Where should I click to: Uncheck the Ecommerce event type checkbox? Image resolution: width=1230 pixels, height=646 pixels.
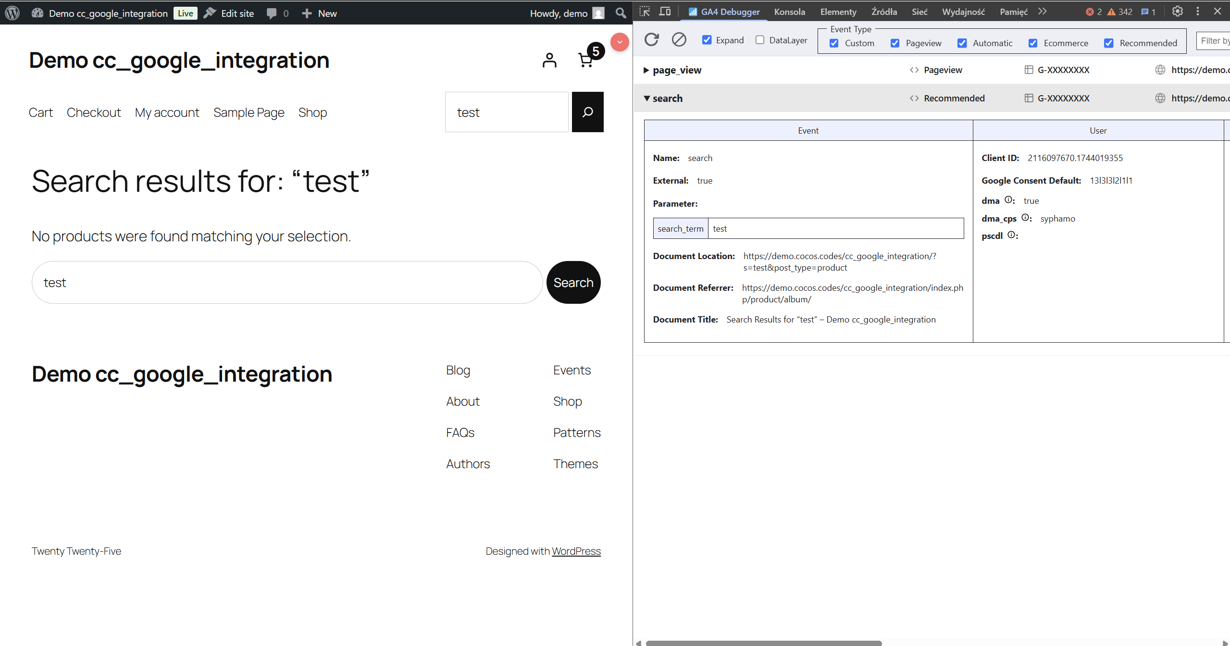tap(1032, 43)
